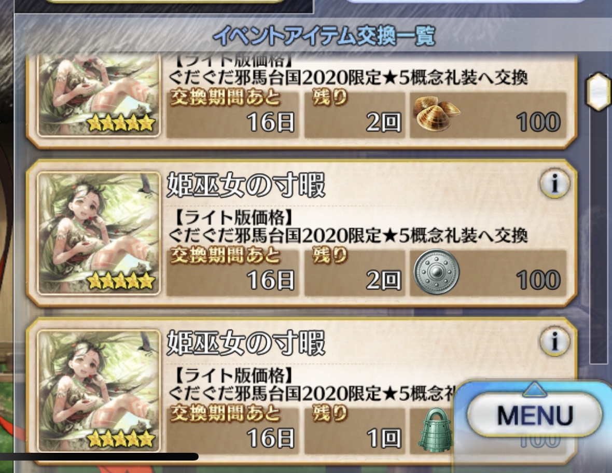Image resolution: width=612 pixels, height=473 pixels.
Task: Tap 残り 1回 counter in bell row
Action: 354,430
